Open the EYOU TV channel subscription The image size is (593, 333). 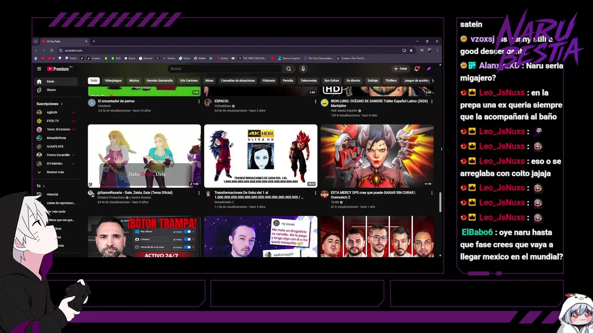click(57, 121)
